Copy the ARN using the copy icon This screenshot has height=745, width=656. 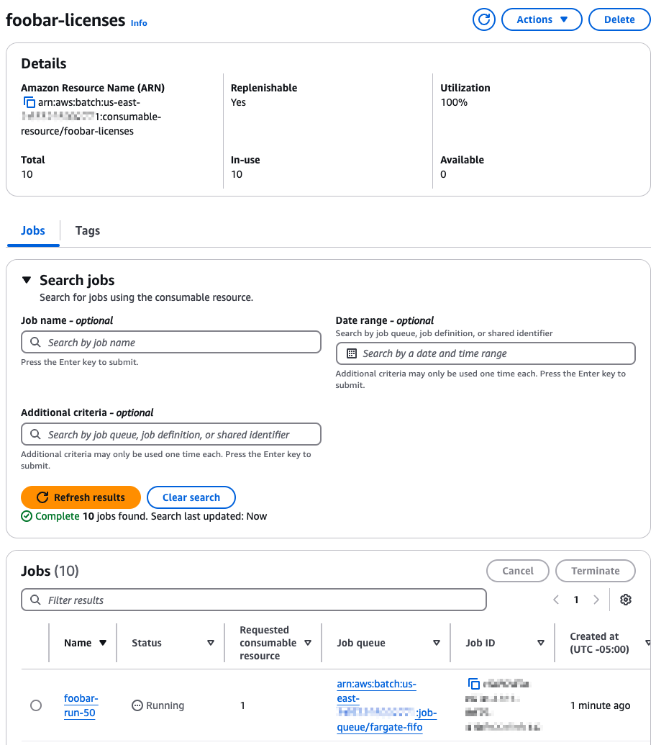click(x=29, y=102)
